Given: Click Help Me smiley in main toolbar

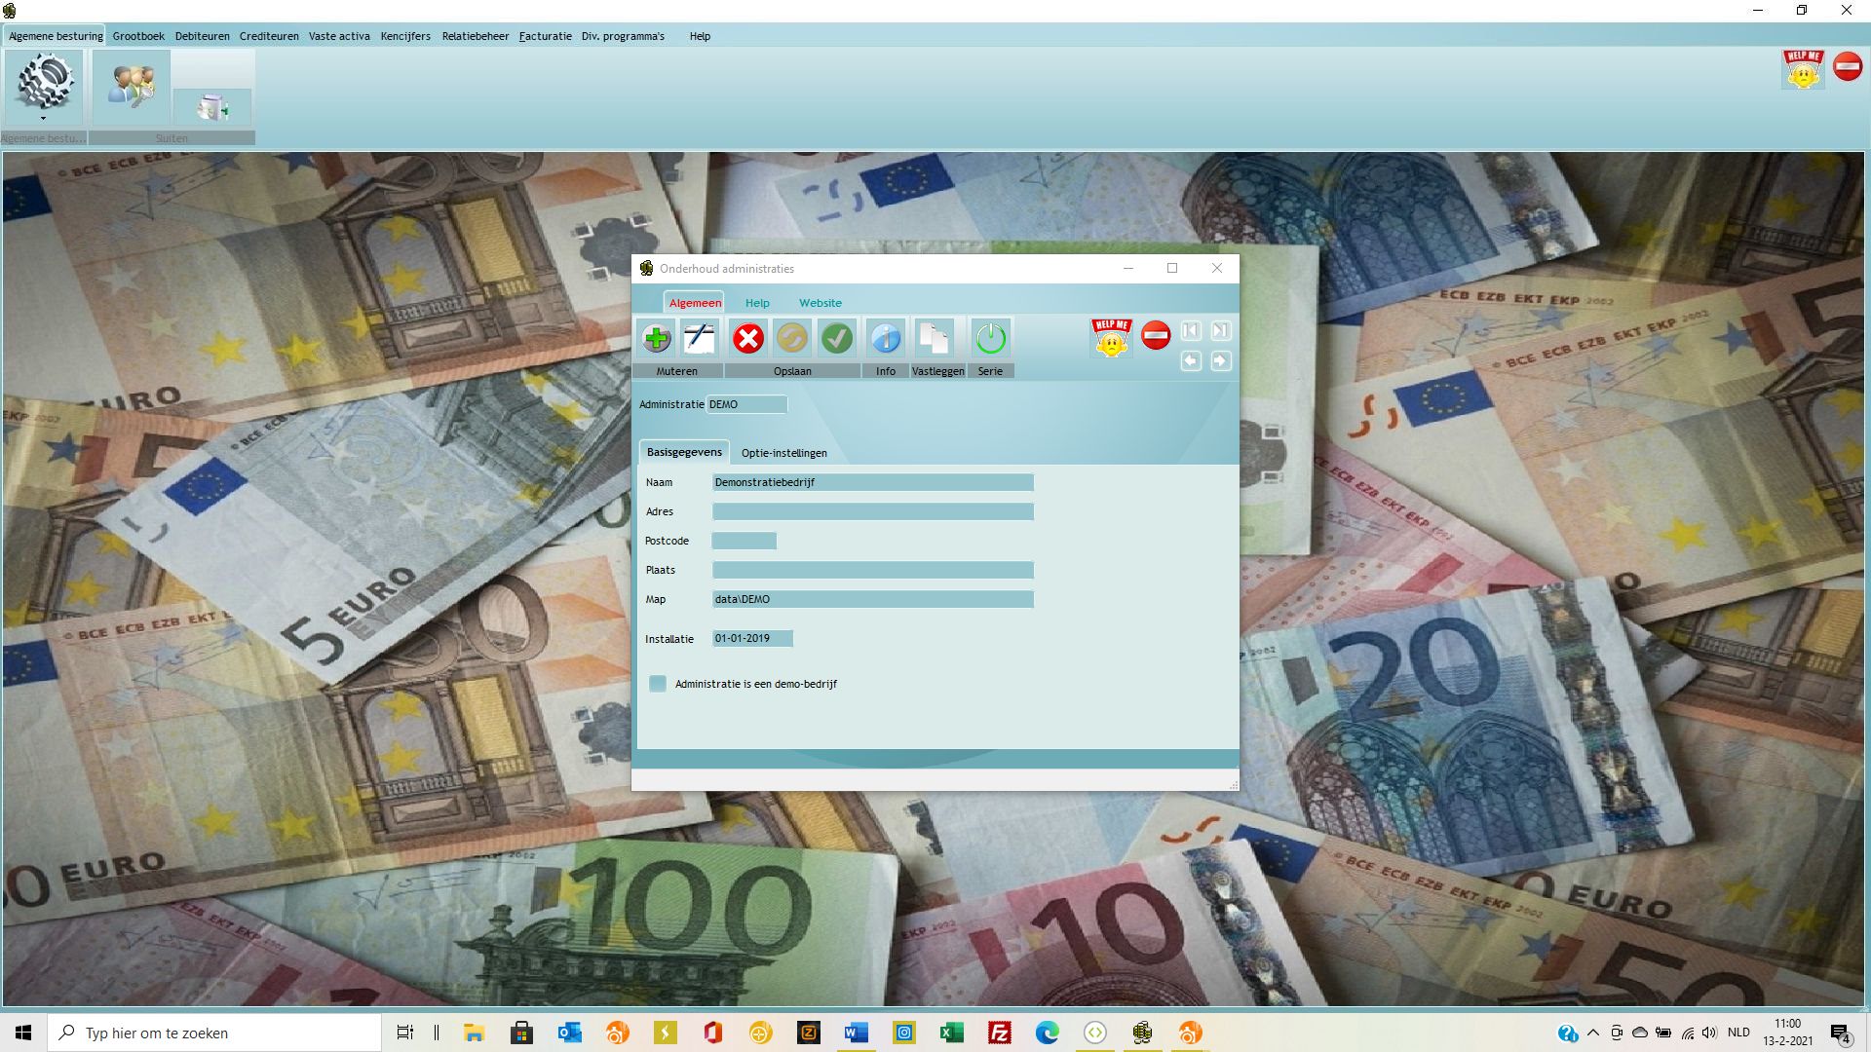Looking at the screenshot, I should [x=1803, y=70].
